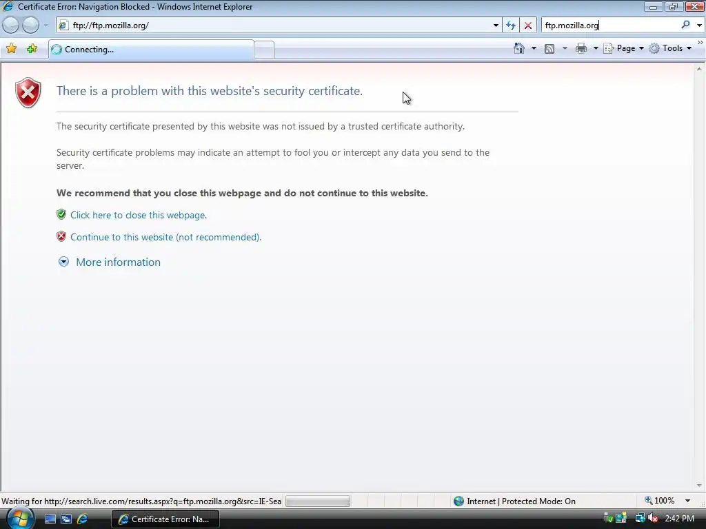The height and width of the screenshot is (529, 706).
Task: Click the red shield certificate error icon
Action: click(x=28, y=93)
